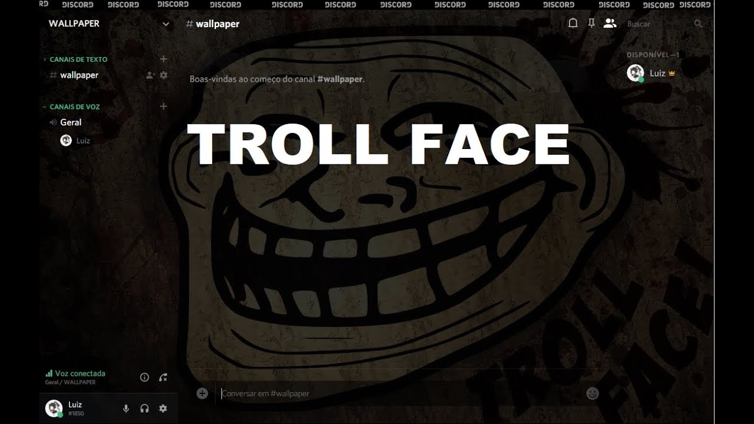
Task: Open user settings gear
Action: tap(163, 409)
